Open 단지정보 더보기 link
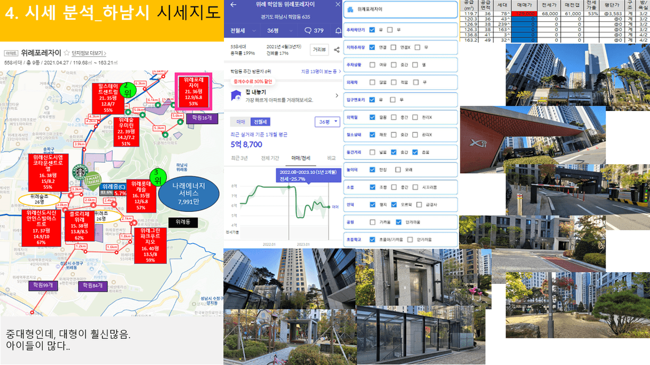650x365 pixels. (x=89, y=53)
